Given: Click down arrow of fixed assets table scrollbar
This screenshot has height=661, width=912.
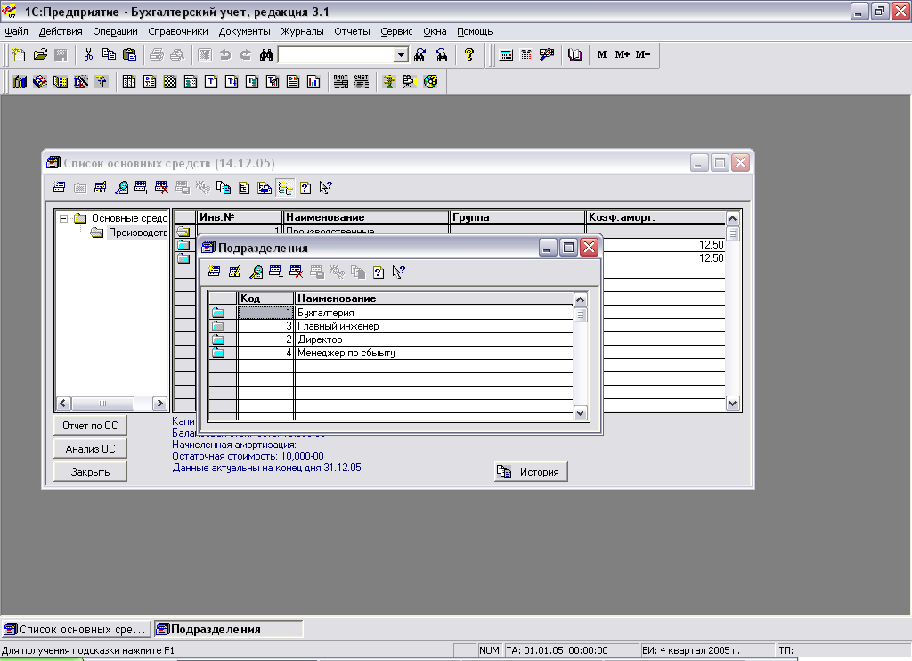Looking at the screenshot, I should click(732, 404).
